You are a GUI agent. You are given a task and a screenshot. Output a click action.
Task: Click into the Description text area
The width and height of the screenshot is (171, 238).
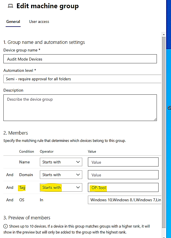[x=80, y=108]
